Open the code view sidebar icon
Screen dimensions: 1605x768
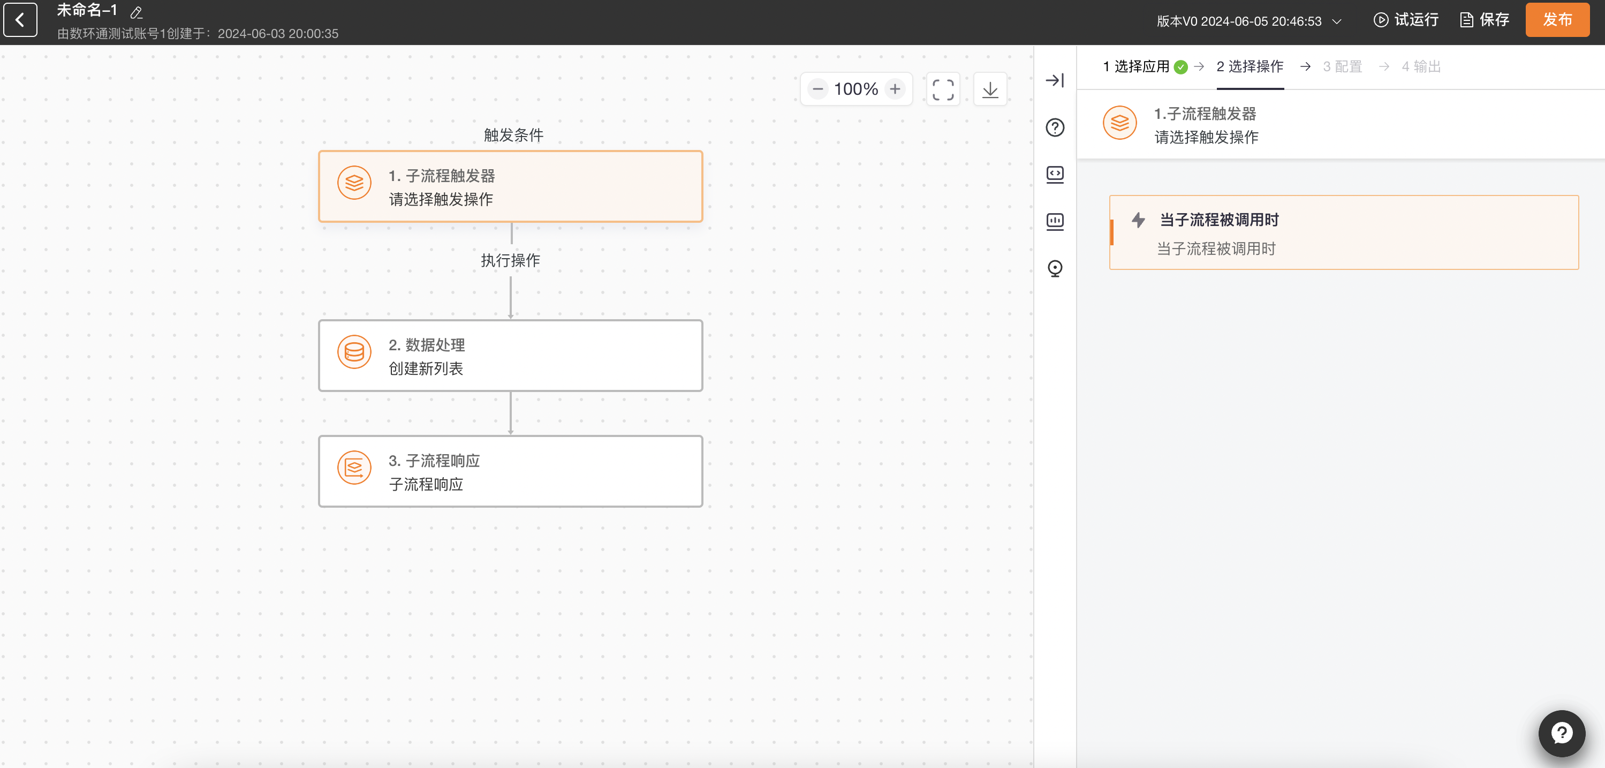[x=1055, y=175]
